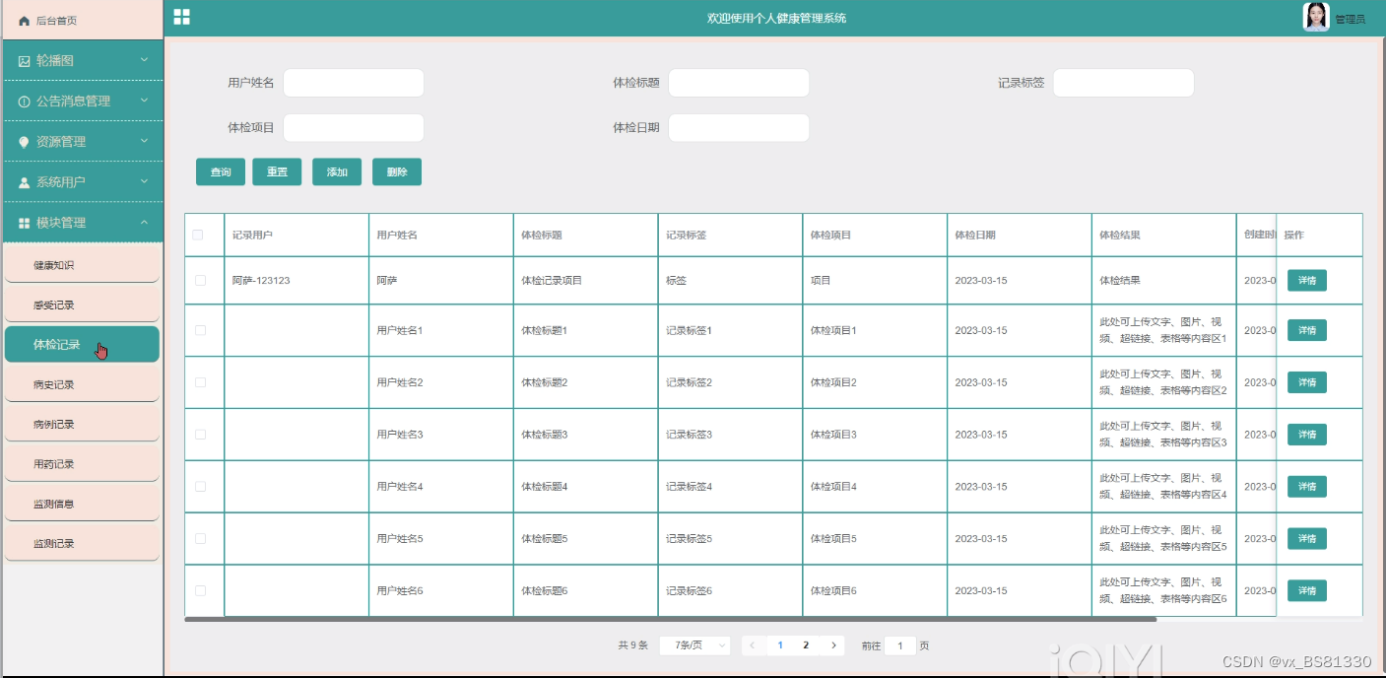Open 详情 for 用户姓名3 row
The height and width of the screenshot is (678, 1386).
click(x=1307, y=435)
